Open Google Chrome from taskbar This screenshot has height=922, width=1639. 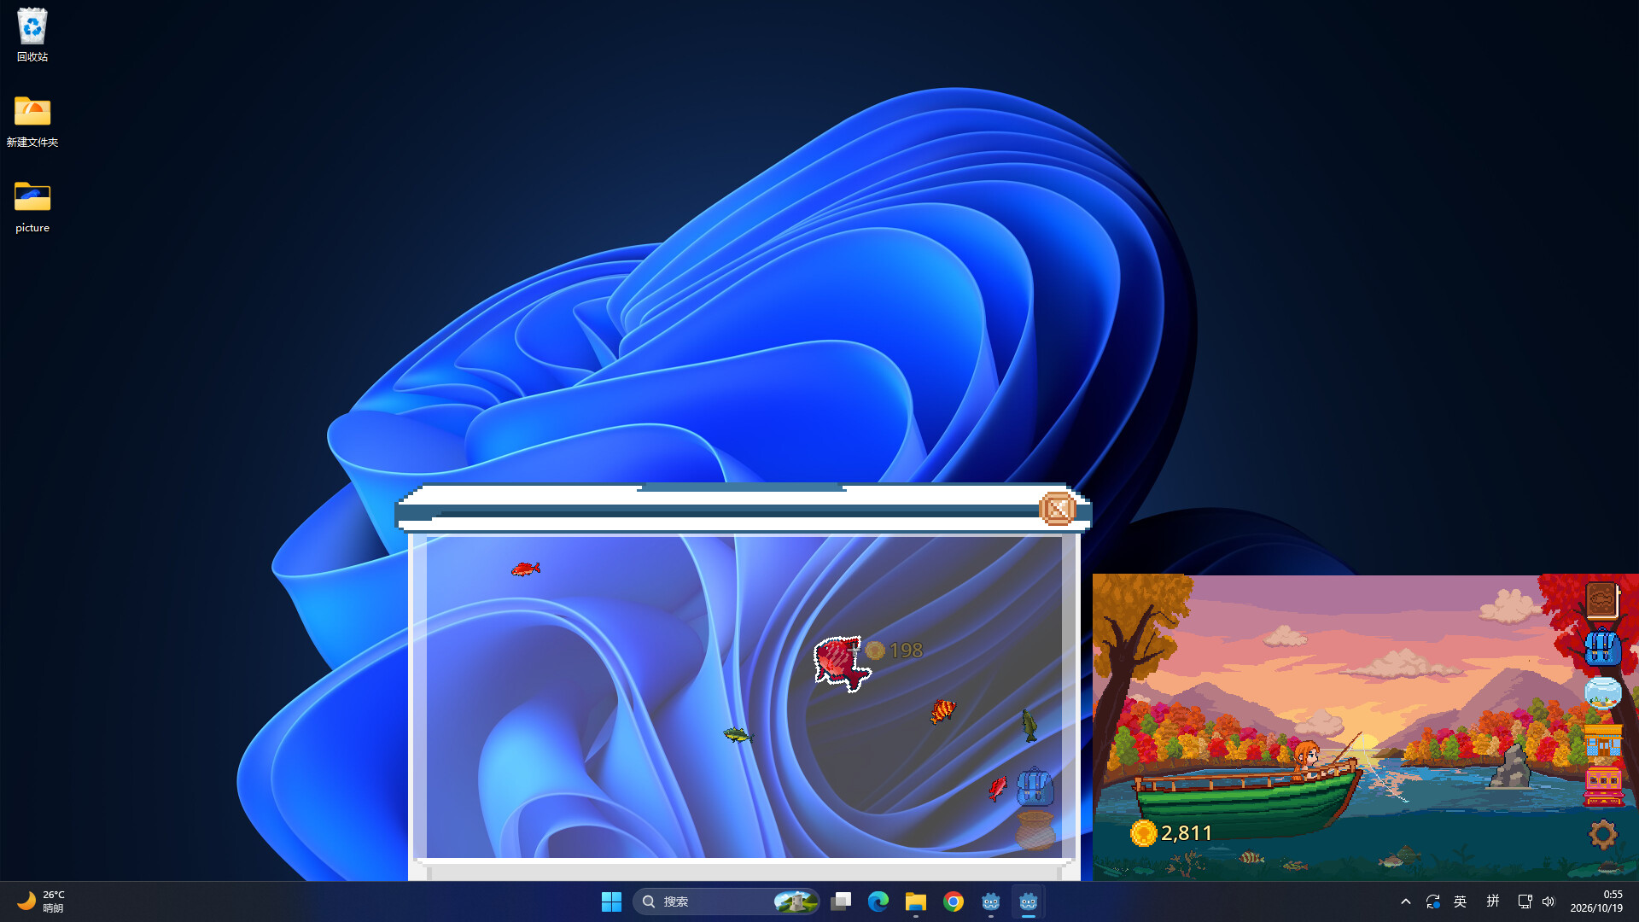(x=954, y=902)
